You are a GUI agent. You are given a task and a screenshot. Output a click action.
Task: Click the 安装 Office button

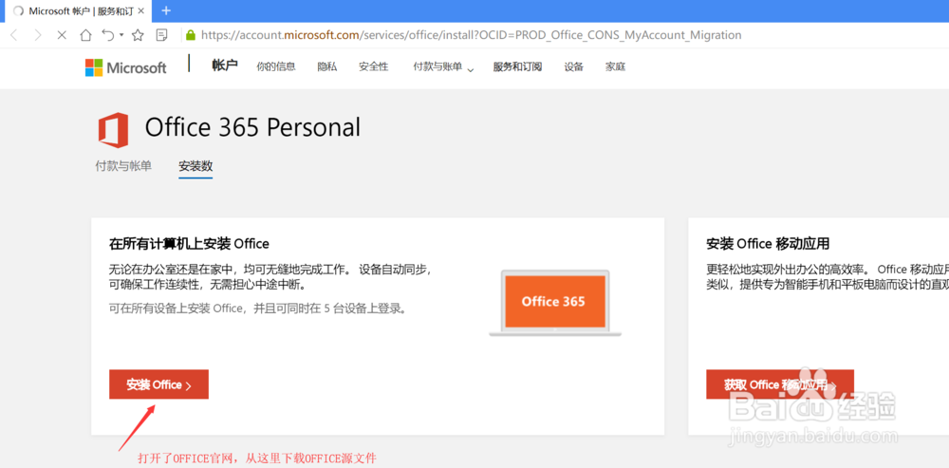tap(158, 384)
